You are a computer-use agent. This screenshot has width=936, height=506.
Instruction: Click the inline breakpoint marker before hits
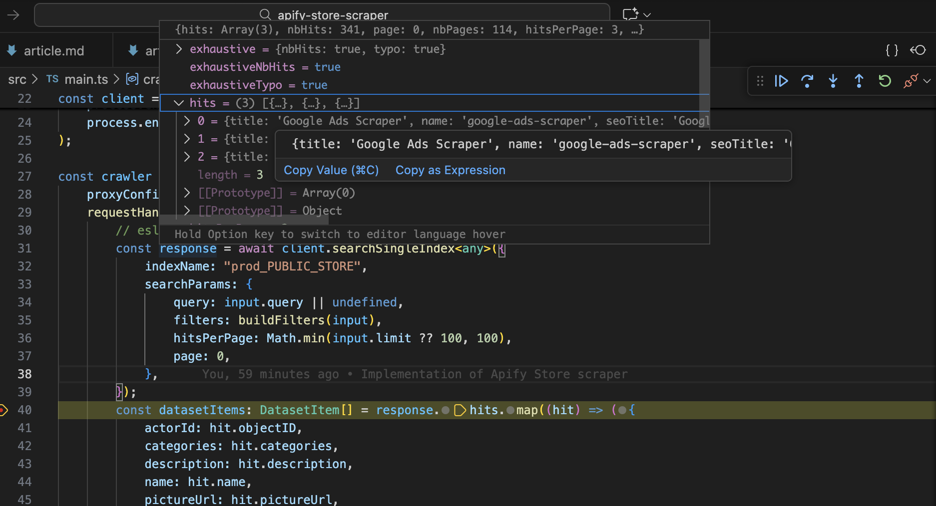pos(460,410)
